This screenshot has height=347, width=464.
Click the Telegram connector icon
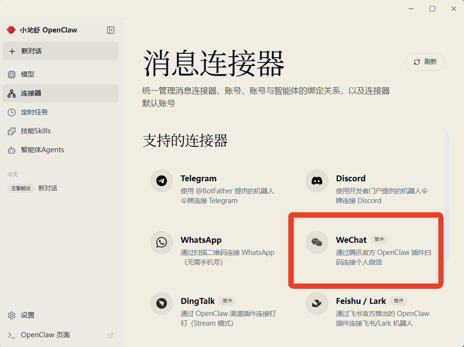coord(162,181)
